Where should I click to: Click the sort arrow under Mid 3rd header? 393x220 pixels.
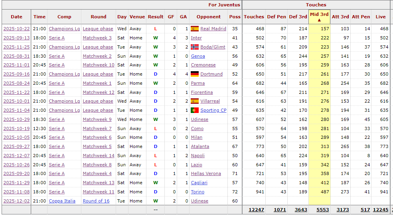(319, 20)
